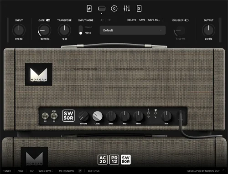Select Stereo input mode
The width and height of the screenshot is (228, 174).
[88, 27]
